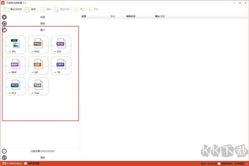Expand the 视频 category section

coord(42,17)
